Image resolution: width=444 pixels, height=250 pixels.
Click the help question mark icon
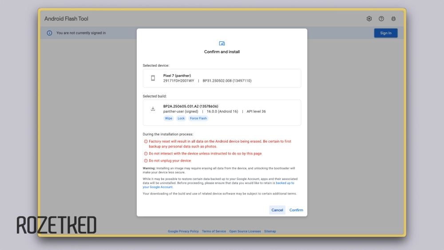point(381,19)
